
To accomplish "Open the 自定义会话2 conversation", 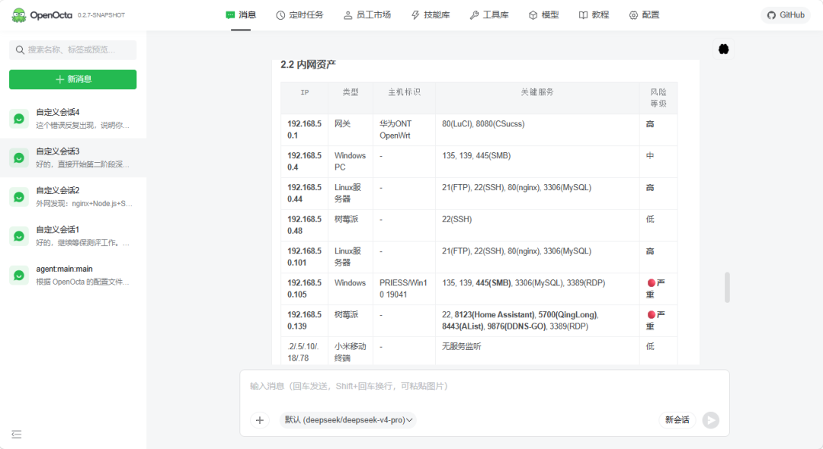I will (73, 197).
